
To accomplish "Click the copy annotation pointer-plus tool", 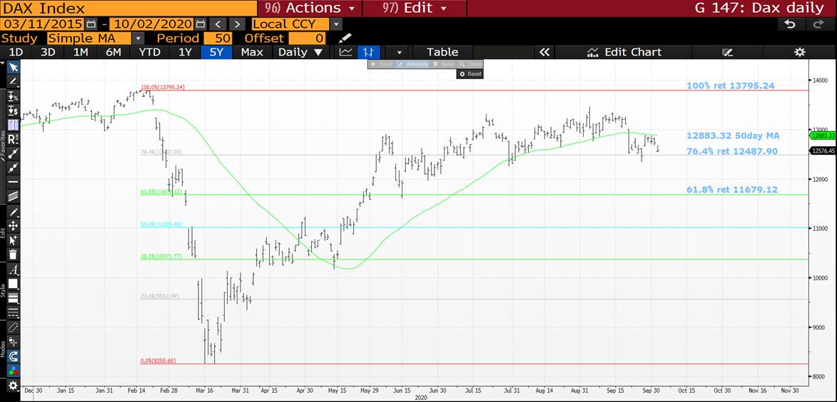I will tap(14, 240).
